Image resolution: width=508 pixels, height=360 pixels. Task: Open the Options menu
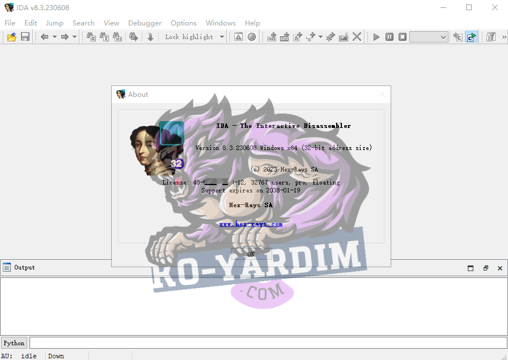184,23
